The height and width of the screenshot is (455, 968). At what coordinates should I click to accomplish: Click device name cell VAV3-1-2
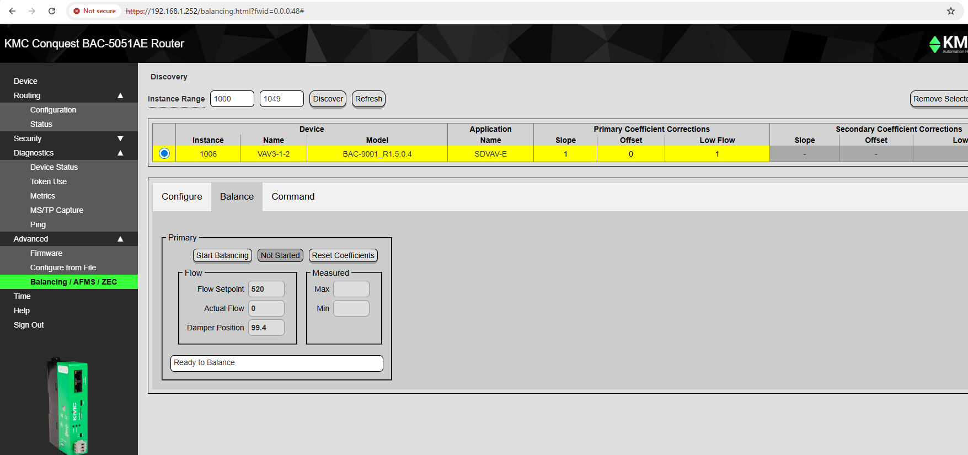[274, 154]
